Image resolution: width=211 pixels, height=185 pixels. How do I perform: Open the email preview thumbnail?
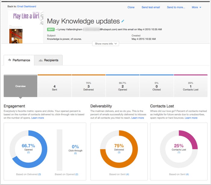[26, 28]
